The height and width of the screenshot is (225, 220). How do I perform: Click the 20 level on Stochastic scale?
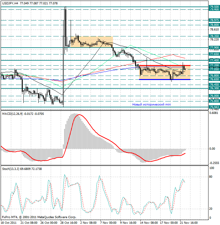(211, 209)
